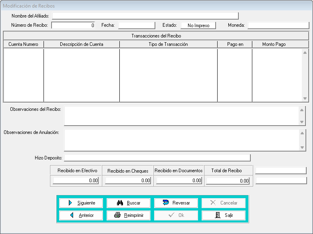The height and width of the screenshot is (234, 313).
Task: Focus the Número de Recibo field
Action: pyautogui.click(x=73, y=26)
